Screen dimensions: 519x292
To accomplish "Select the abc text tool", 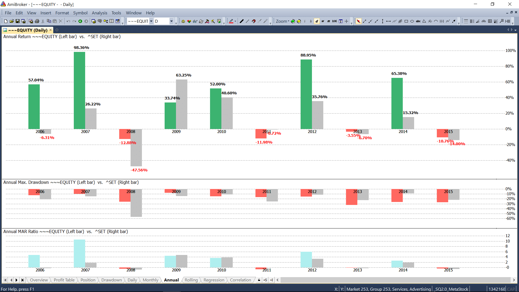I will click(418, 21).
